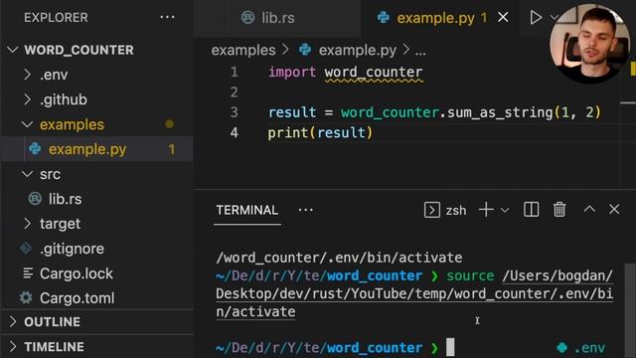
Task: Click the Python icon on example.py tab
Action: point(384,18)
